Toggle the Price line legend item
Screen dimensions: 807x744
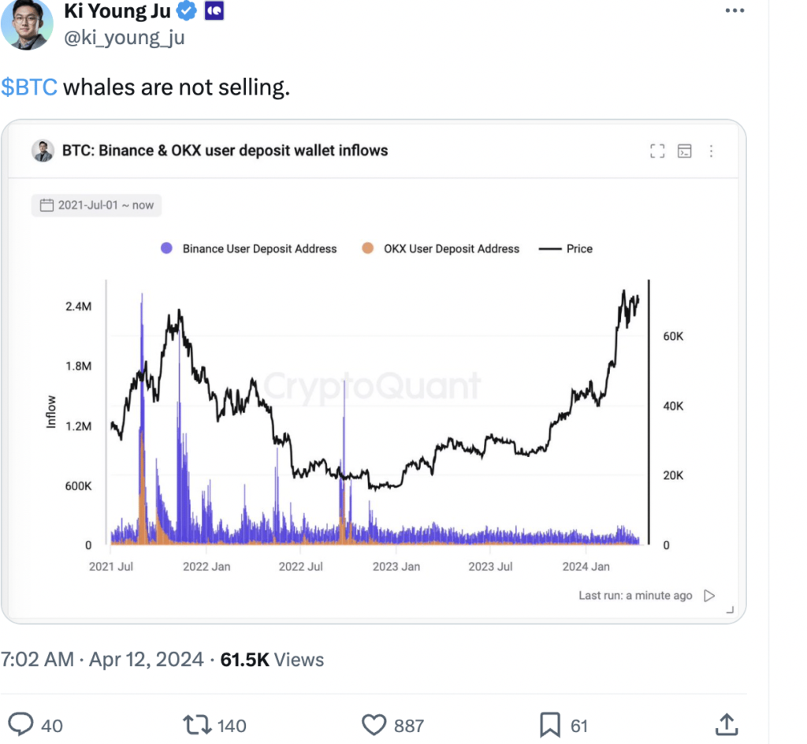[x=566, y=248]
